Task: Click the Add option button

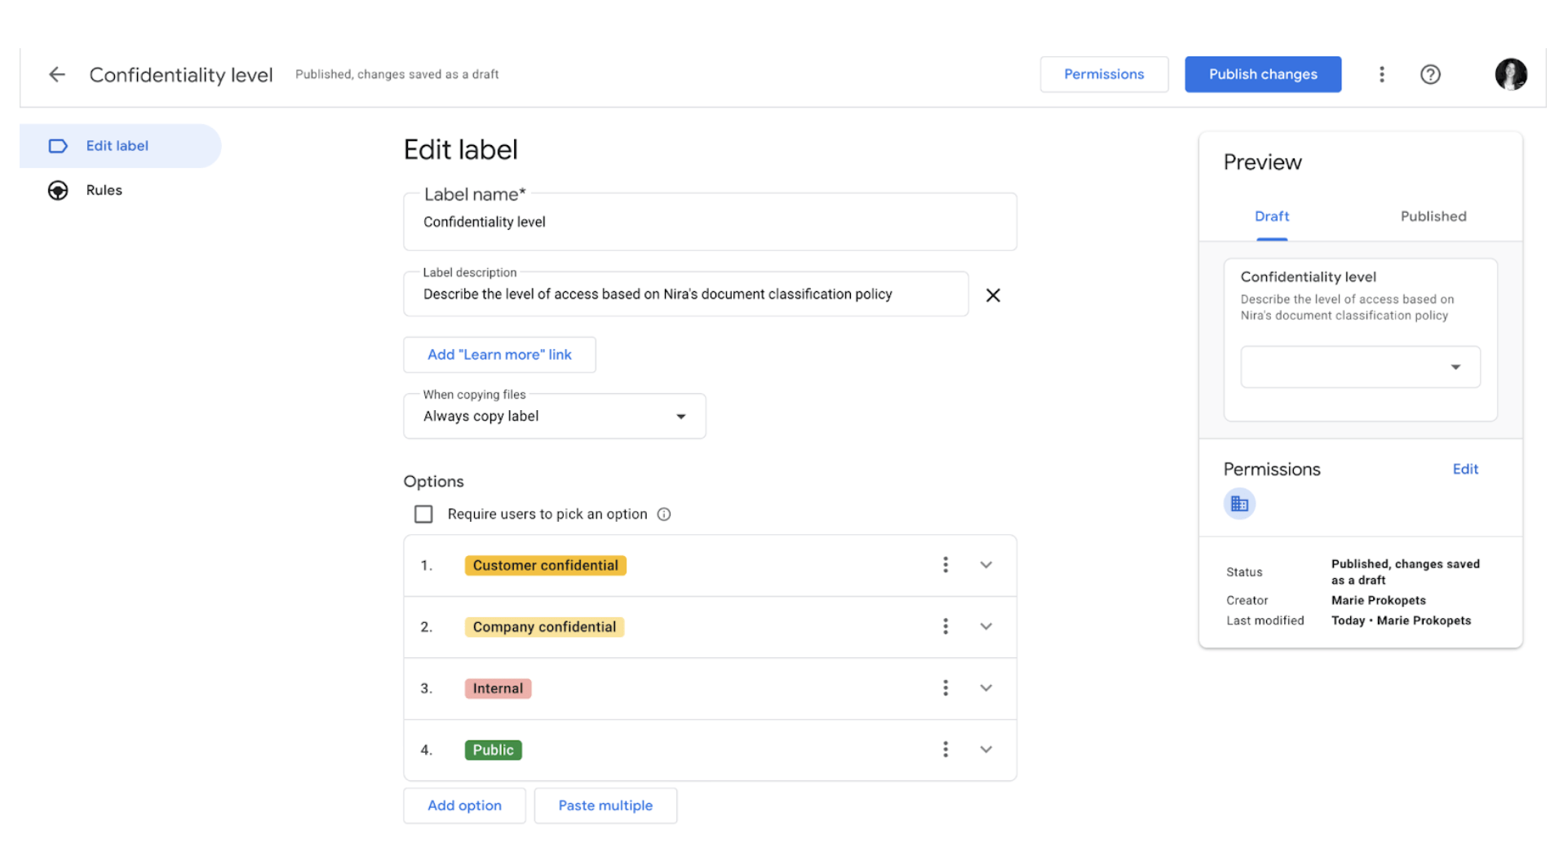Action: coord(464,806)
